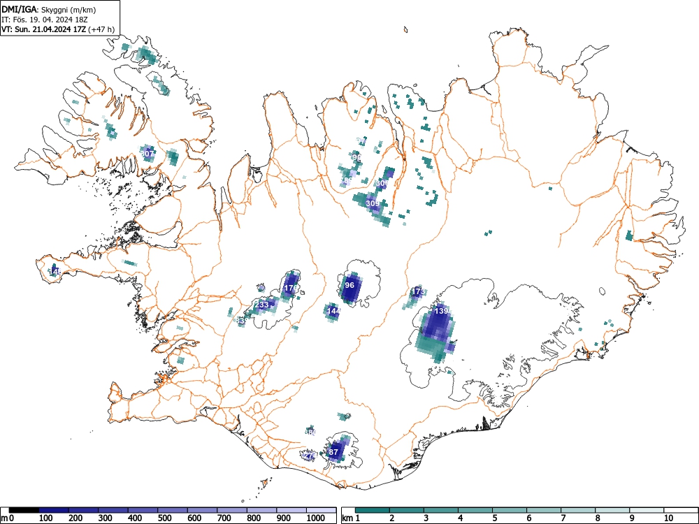Click the 900–1000 m pale lavender swatch
Screen dimensions: 699x524
(291, 510)
